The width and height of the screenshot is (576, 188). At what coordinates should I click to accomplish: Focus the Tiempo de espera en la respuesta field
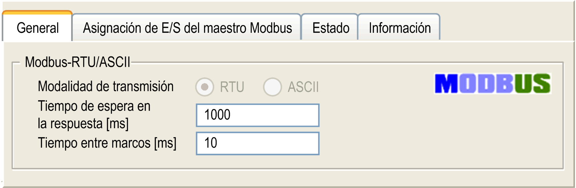[257, 115]
